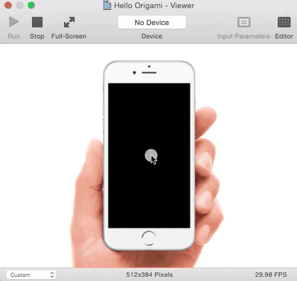Viewport: 297px width, 281px height.
Task: Open the Input Parameters panel icon
Action: click(x=244, y=22)
